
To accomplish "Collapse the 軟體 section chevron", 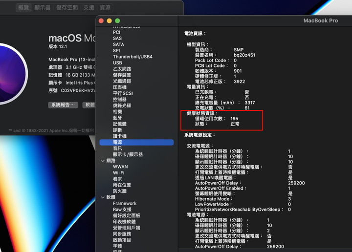I will [103, 197].
